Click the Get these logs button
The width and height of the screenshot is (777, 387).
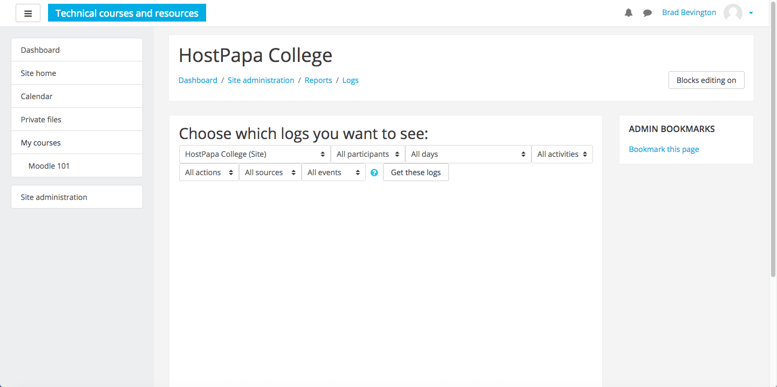point(416,172)
